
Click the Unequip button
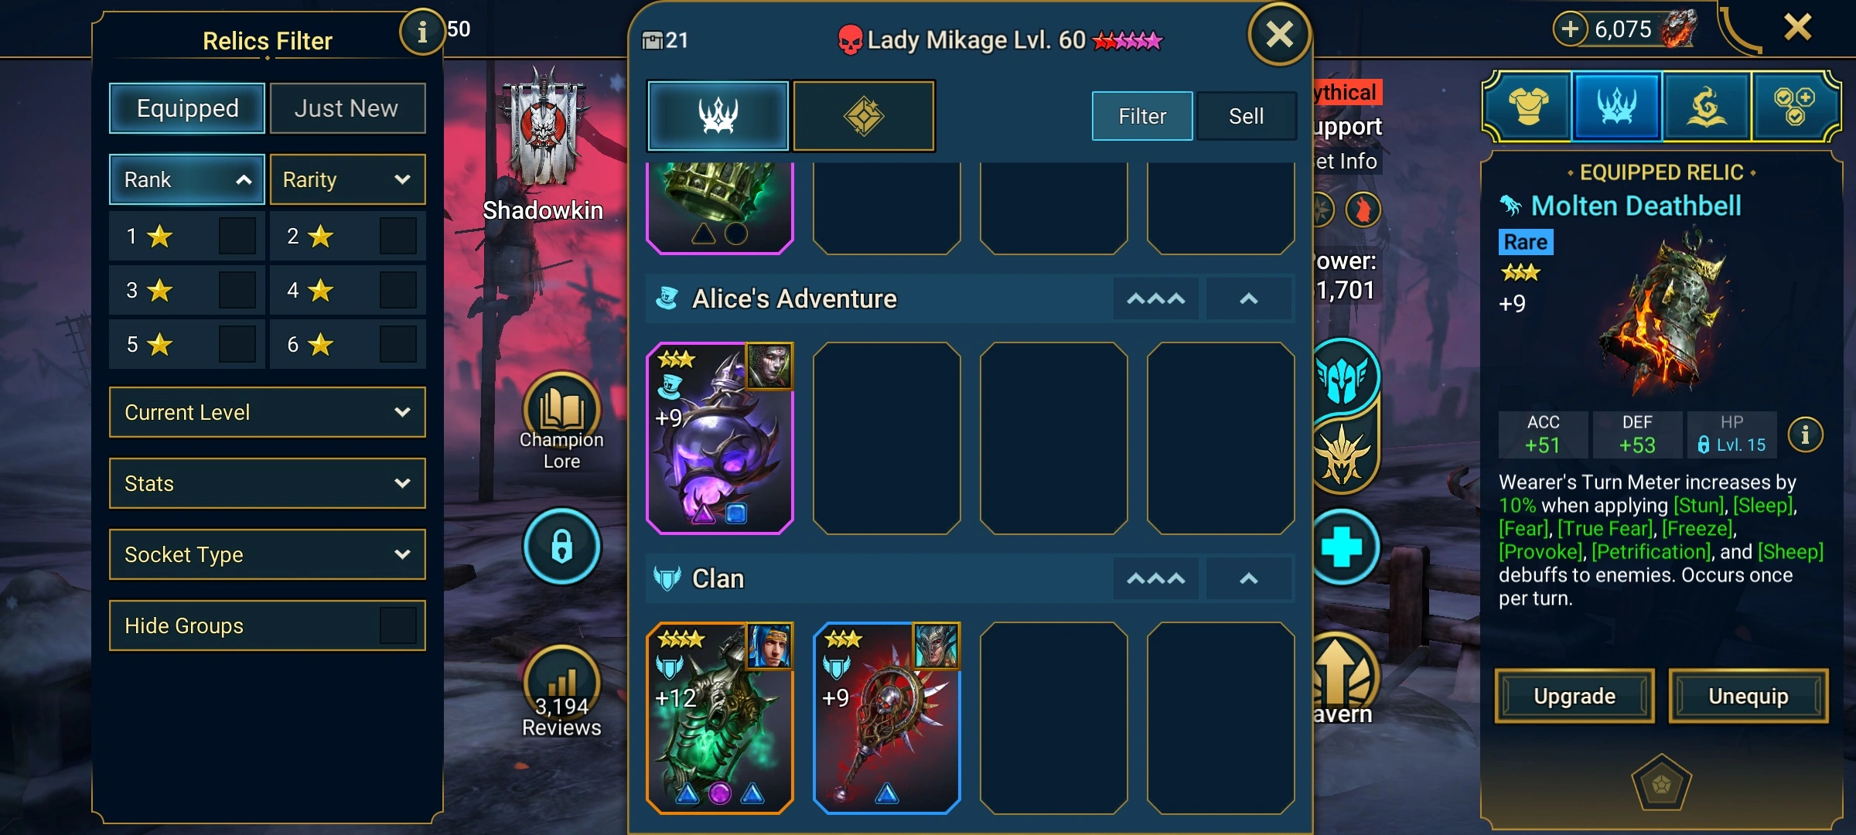(1749, 696)
